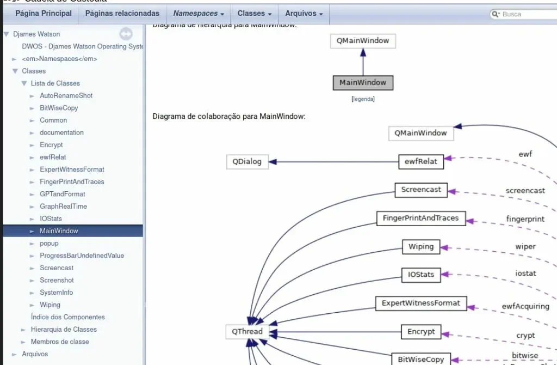Select Wiping in the class list

50,305
